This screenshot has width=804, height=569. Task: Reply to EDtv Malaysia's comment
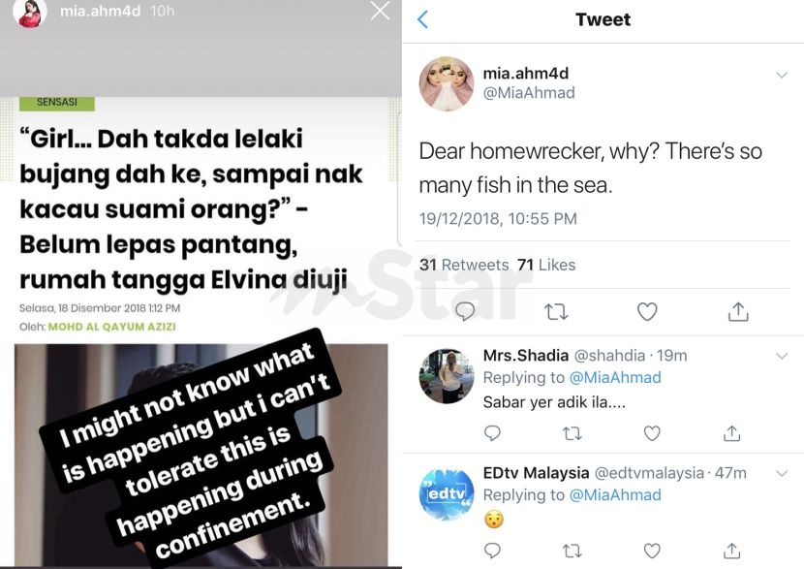(x=492, y=551)
